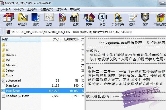Click the 保护 (Protect) shield icon
The height and width of the screenshot is (110, 166).
tap(145, 18)
